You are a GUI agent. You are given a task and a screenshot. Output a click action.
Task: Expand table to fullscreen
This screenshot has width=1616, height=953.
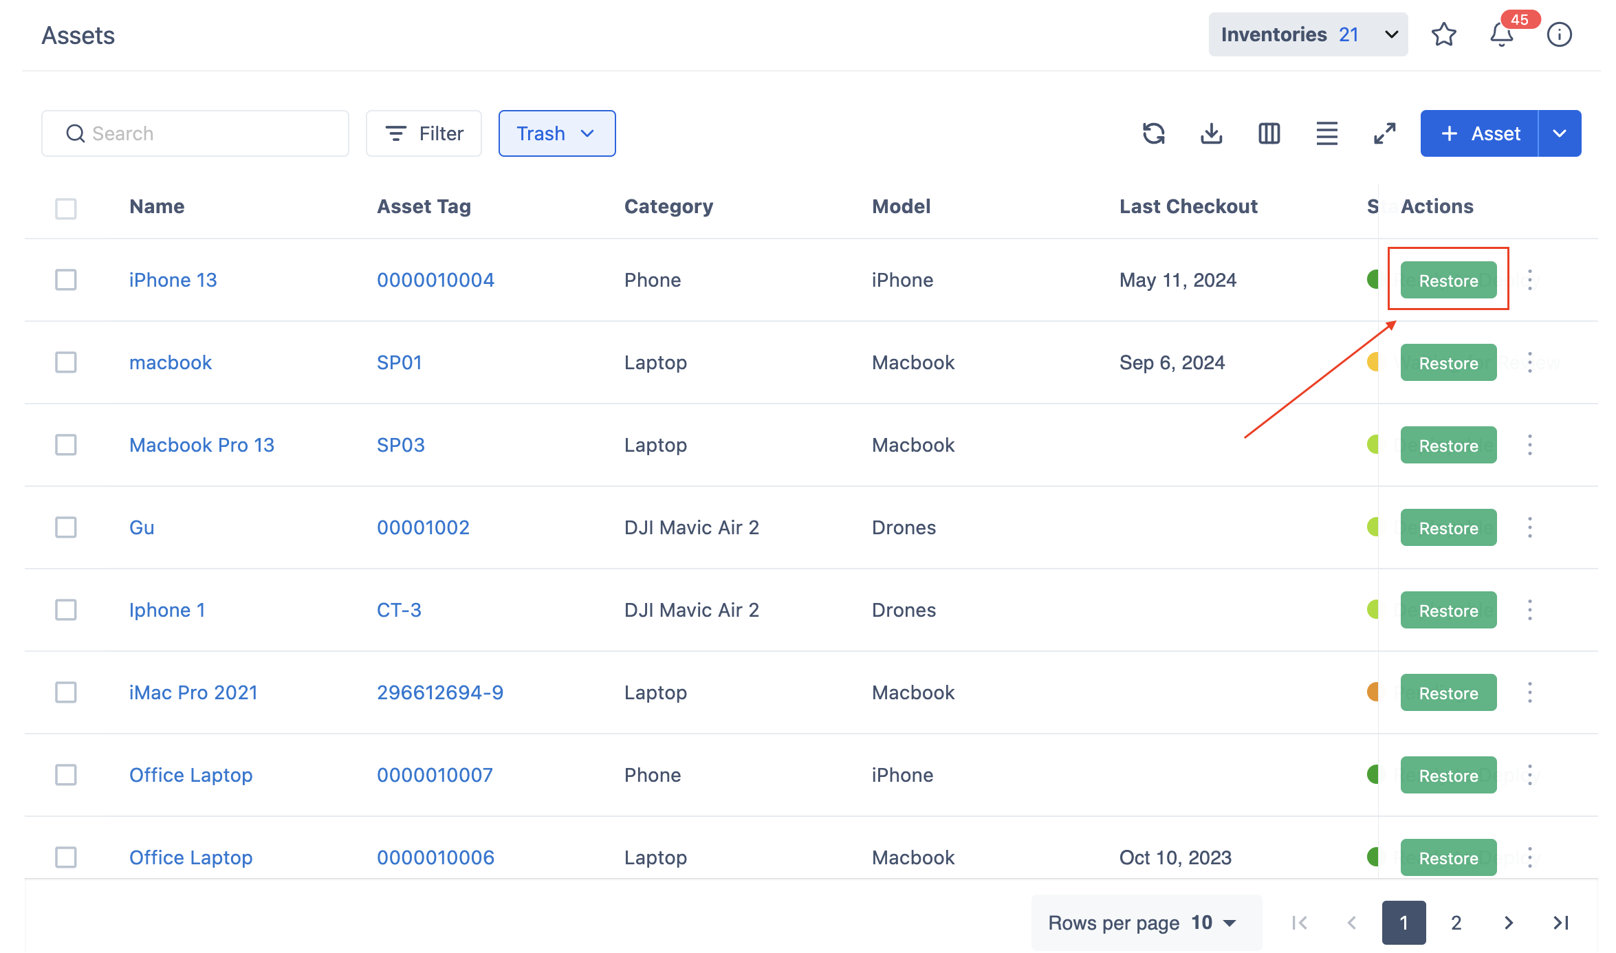(x=1384, y=133)
